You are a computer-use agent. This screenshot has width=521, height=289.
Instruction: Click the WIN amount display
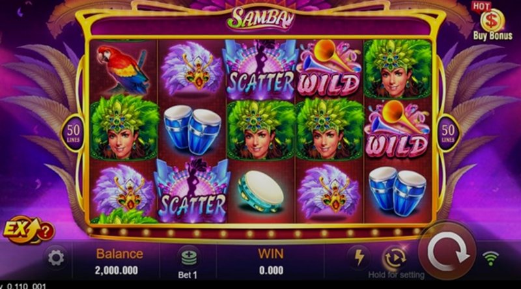click(x=271, y=270)
